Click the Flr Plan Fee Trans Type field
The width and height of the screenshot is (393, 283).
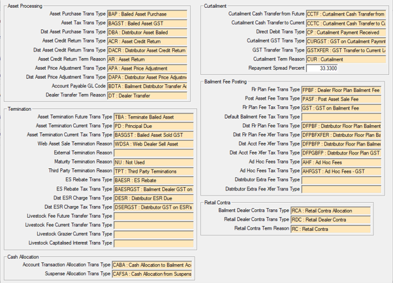341,90
